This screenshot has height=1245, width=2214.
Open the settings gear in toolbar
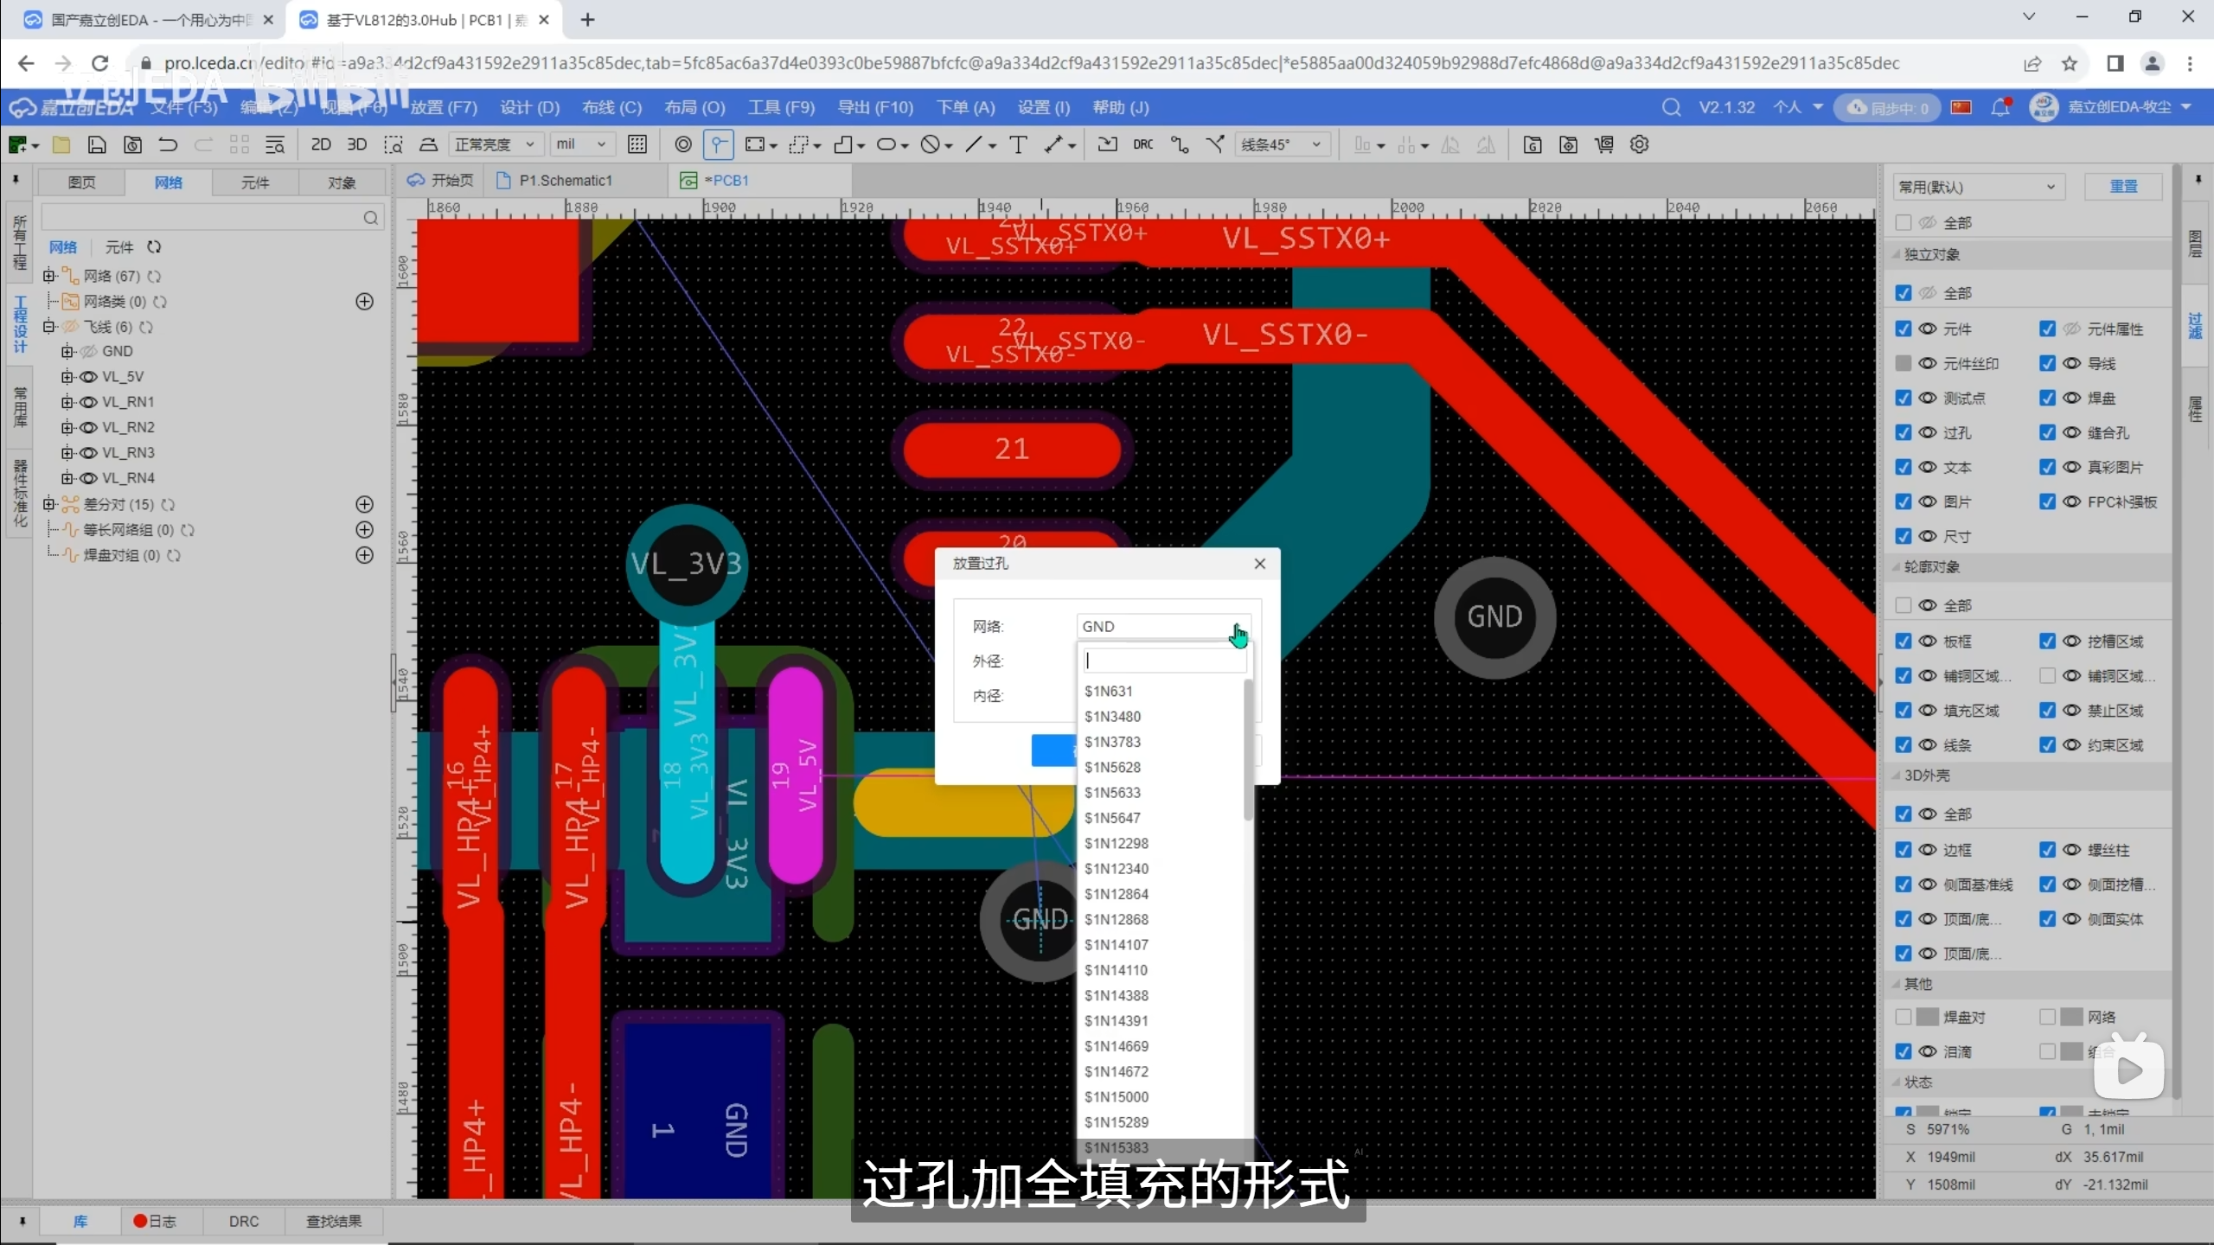point(1640,144)
